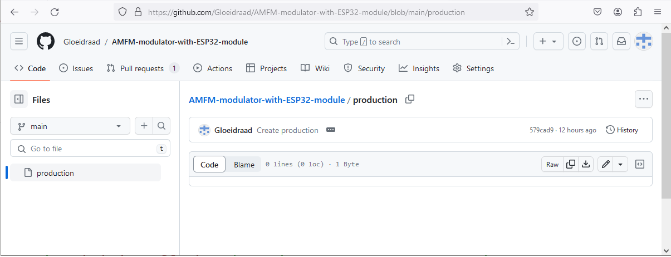Open the Pocket save icon in browser toolbar

(597, 12)
